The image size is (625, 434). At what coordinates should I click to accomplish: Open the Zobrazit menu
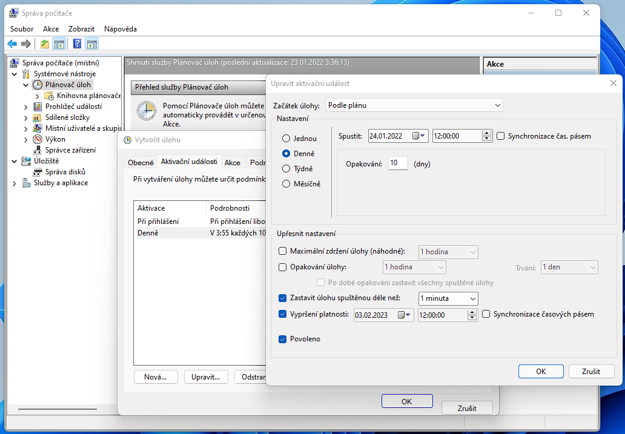[81, 29]
